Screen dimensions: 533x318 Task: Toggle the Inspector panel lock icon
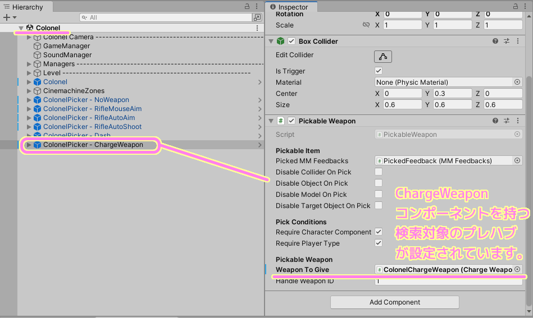(x=516, y=6)
